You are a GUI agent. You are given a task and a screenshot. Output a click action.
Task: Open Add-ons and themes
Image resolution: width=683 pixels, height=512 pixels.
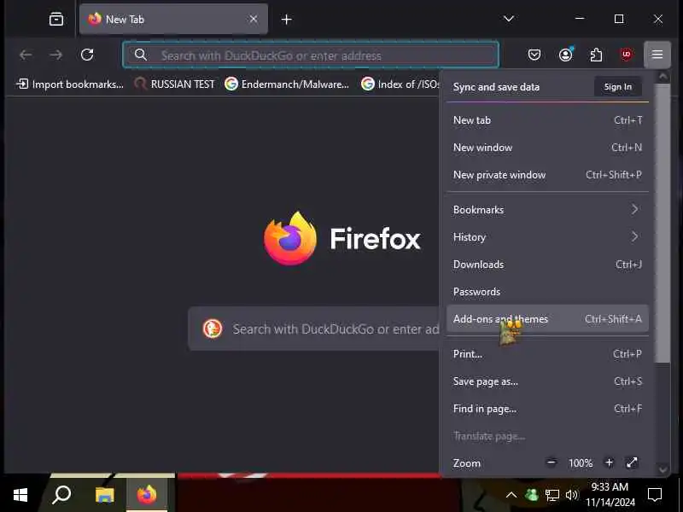click(547, 319)
